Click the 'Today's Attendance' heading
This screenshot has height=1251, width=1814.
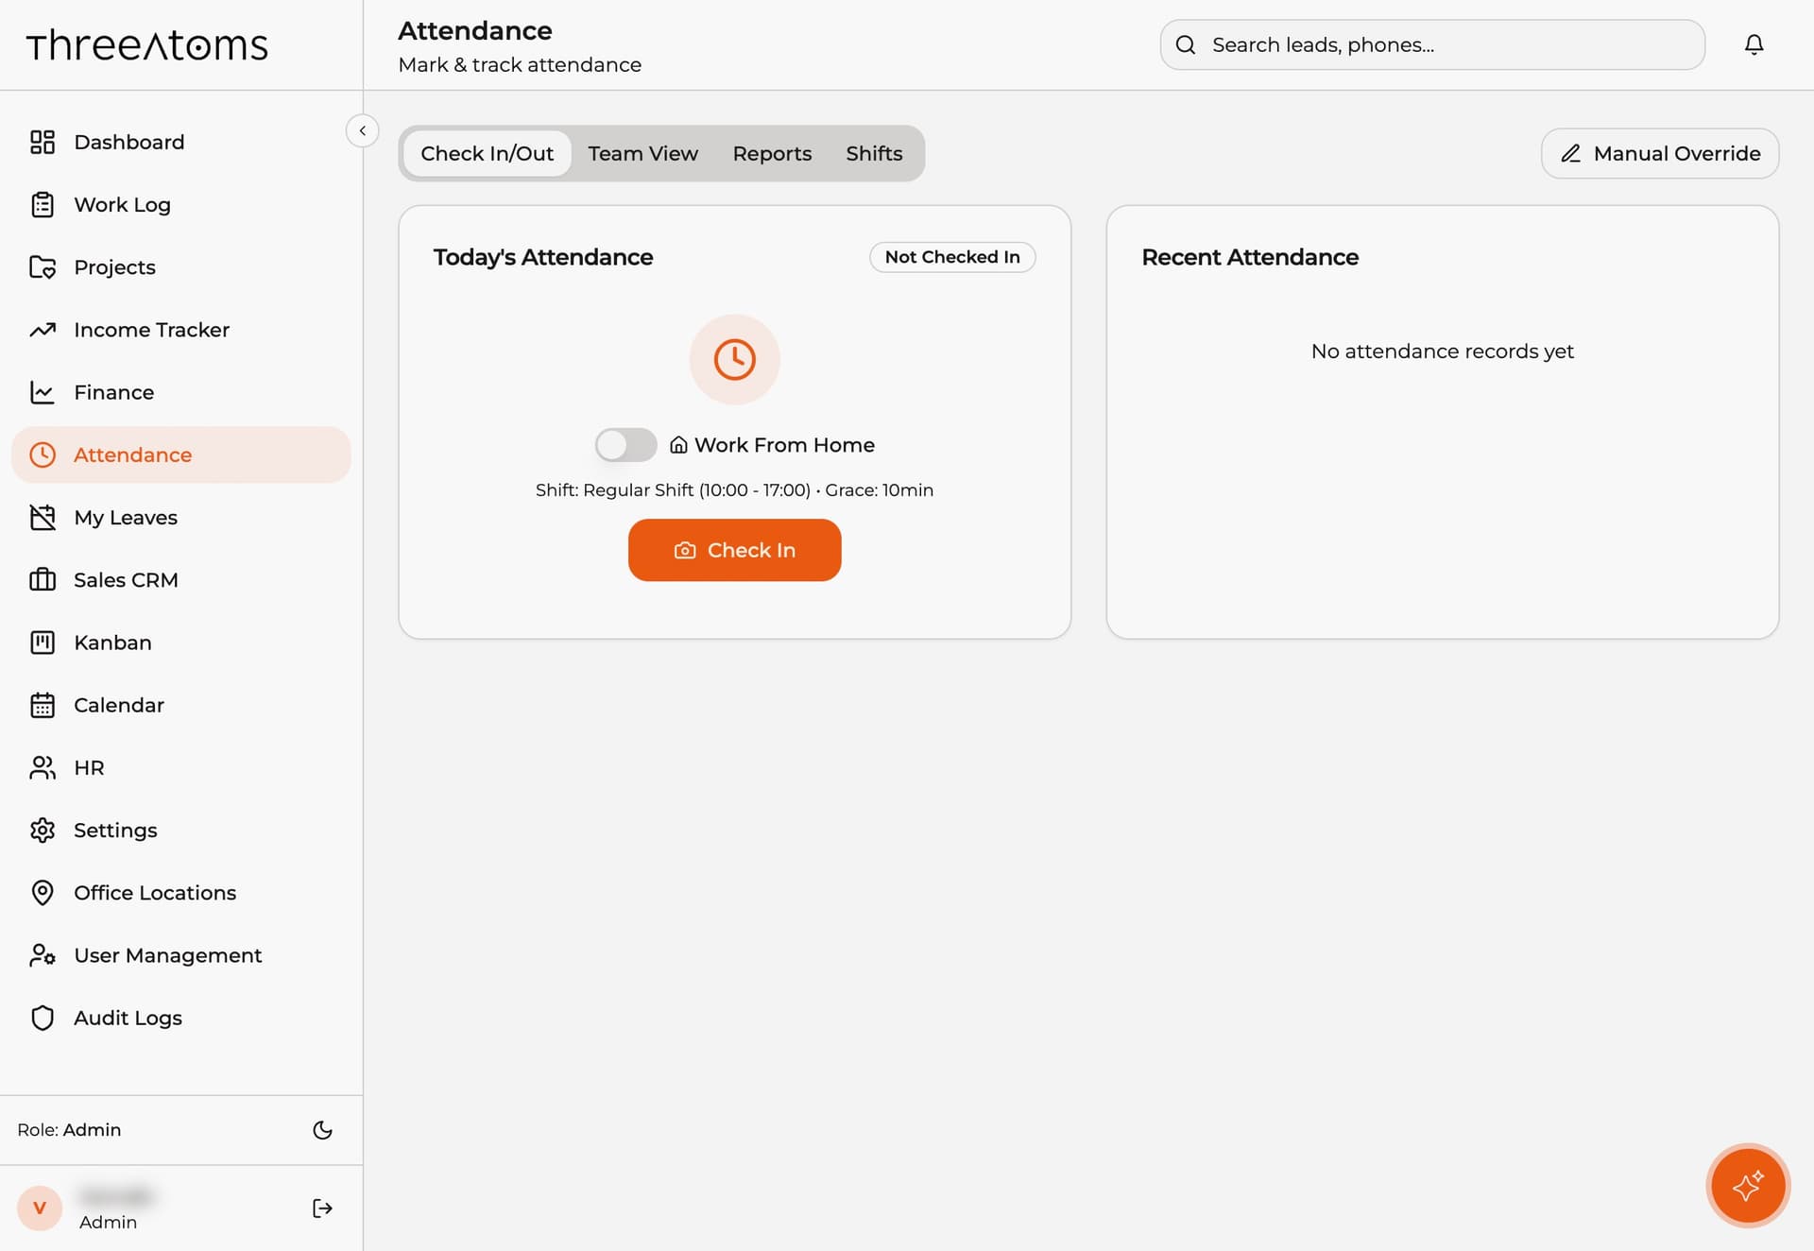point(543,257)
